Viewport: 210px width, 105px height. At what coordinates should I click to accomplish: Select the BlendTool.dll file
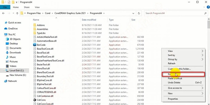(43, 69)
